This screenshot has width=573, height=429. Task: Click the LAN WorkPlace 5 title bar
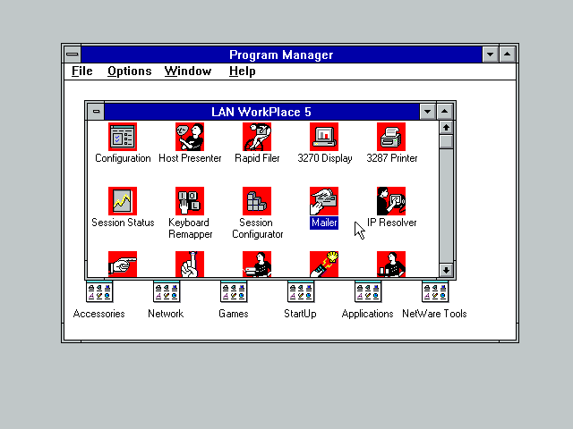pyautogui.click(x=261, y=112)
